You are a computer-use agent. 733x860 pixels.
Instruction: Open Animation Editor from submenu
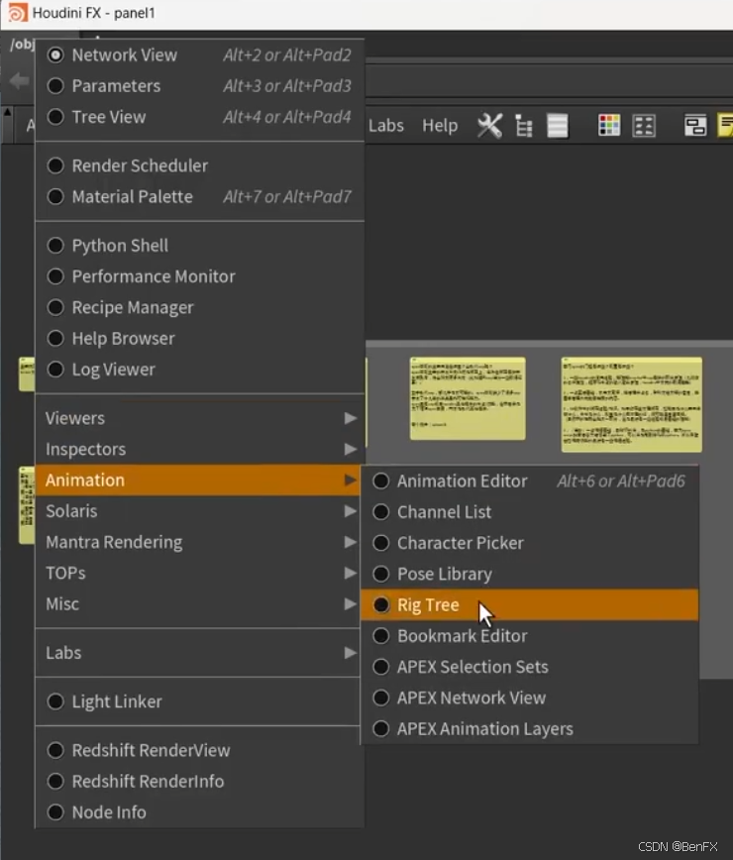pyautogui.click(x=530, y=481)
